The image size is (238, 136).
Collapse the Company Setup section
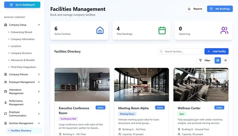point(39,25)
